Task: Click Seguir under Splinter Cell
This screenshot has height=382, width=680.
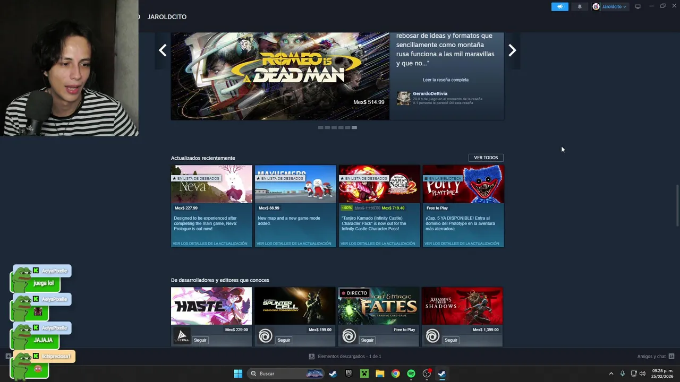Action: coord(284,340)
